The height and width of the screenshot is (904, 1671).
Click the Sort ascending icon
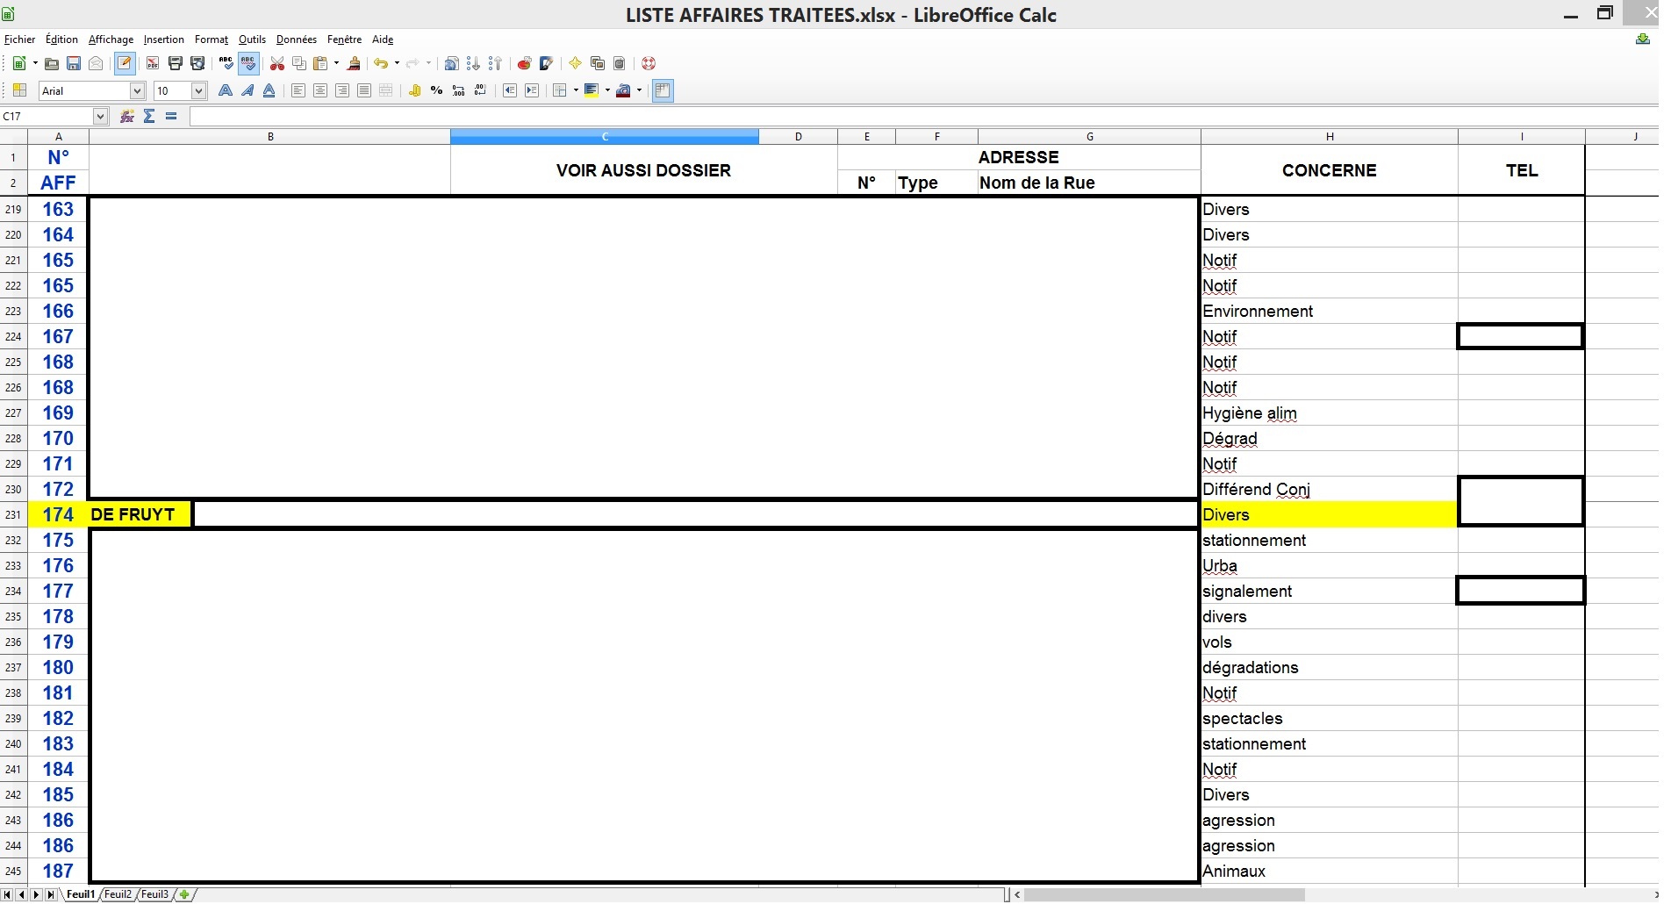(474, 64)
